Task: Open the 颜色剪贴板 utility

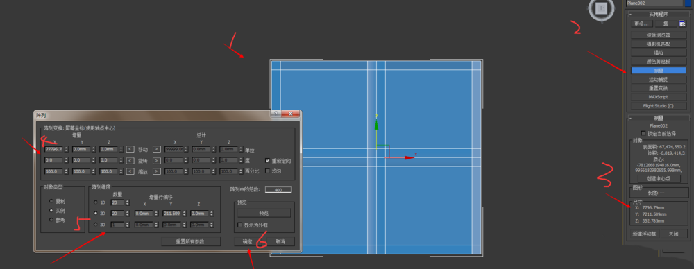Action: click(x=659, y=62)
